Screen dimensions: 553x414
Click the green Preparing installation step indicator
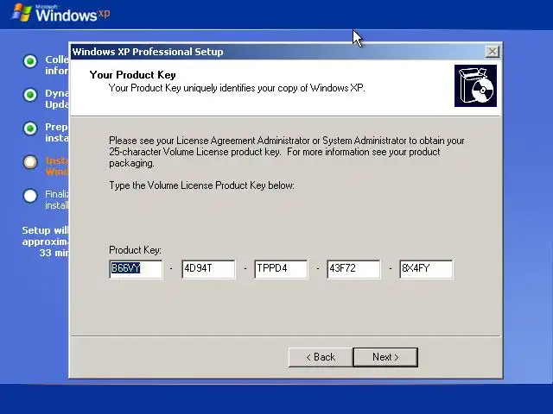[x=30, y=129]
